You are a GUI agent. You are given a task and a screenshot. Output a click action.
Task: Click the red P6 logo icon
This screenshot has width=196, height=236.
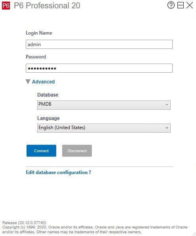(x=6, y=6)
